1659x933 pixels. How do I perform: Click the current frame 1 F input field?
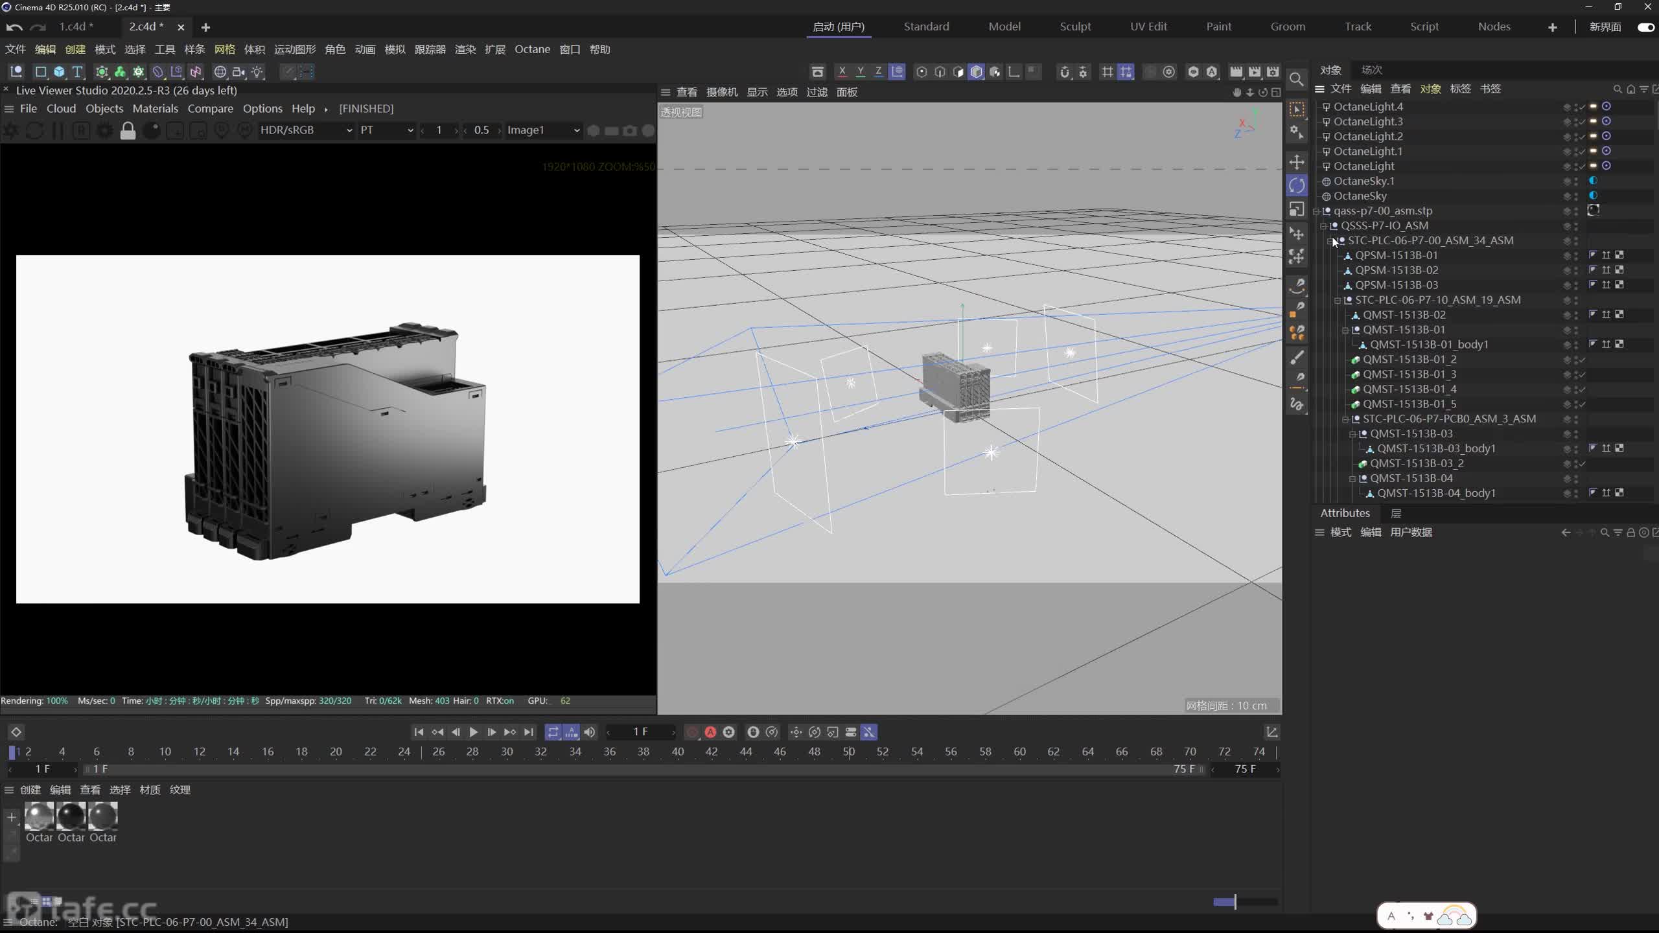(640, 732)
